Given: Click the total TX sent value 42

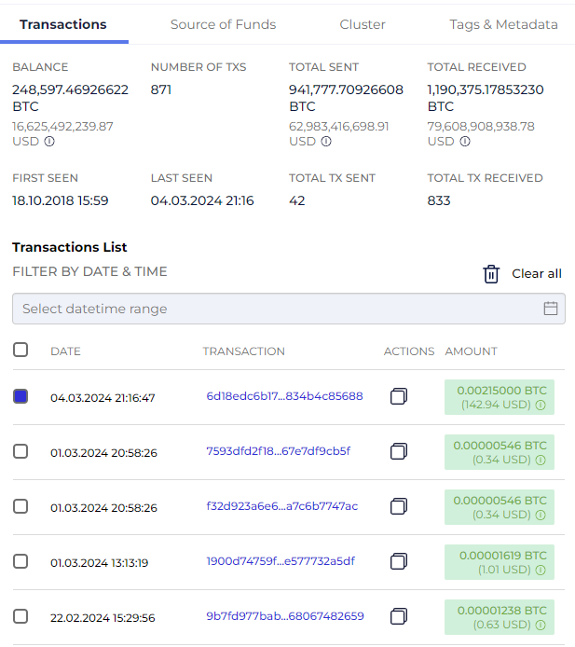Looking at the screenshot, I should coord(297,200).
